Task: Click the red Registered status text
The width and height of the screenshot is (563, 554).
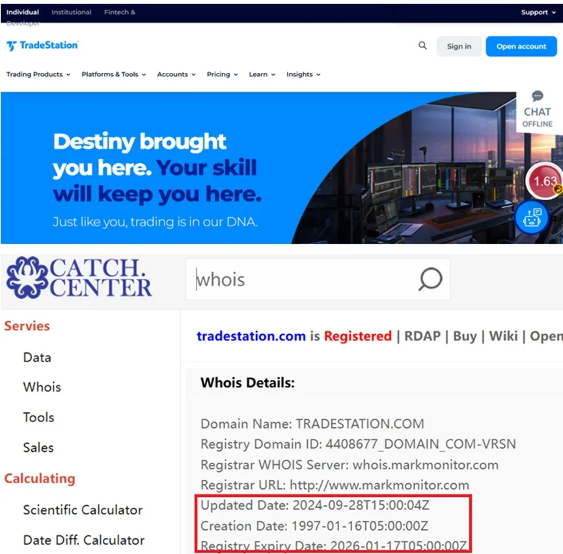Action: [357, 336]
